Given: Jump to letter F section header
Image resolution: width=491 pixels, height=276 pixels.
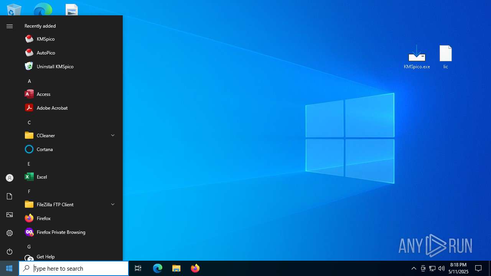Looking at the screenshot, I should (x=29, y=192).
